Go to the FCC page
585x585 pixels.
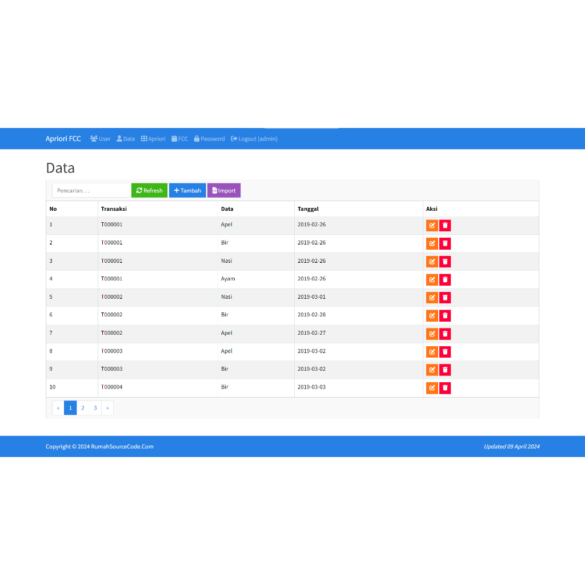coord(179,139)
